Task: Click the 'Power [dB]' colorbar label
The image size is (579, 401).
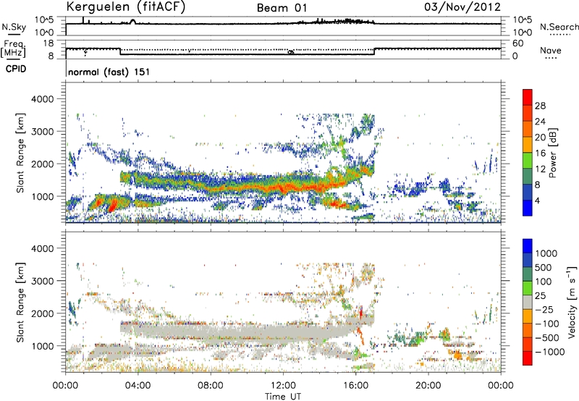Action: pyautogui.click(x=552, y=153)
